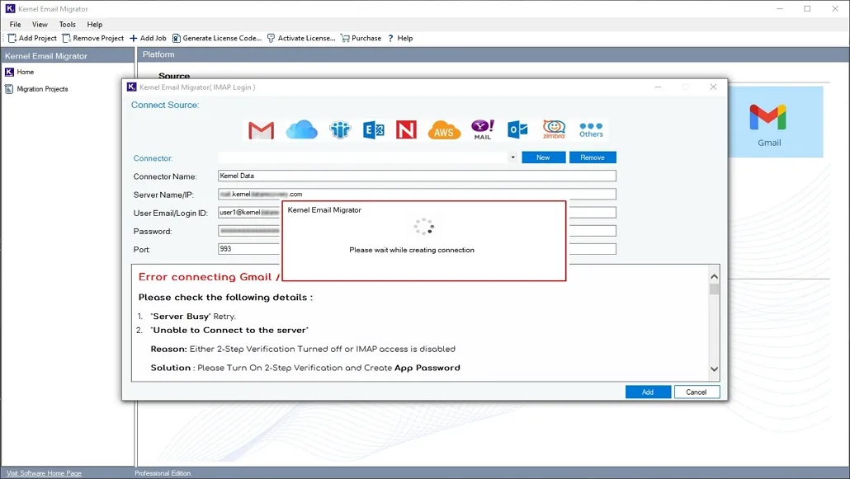Pick the AWS WorkMail source
Image resolution: width=850 pixels, height=479 pixels.
click(444, 129)
